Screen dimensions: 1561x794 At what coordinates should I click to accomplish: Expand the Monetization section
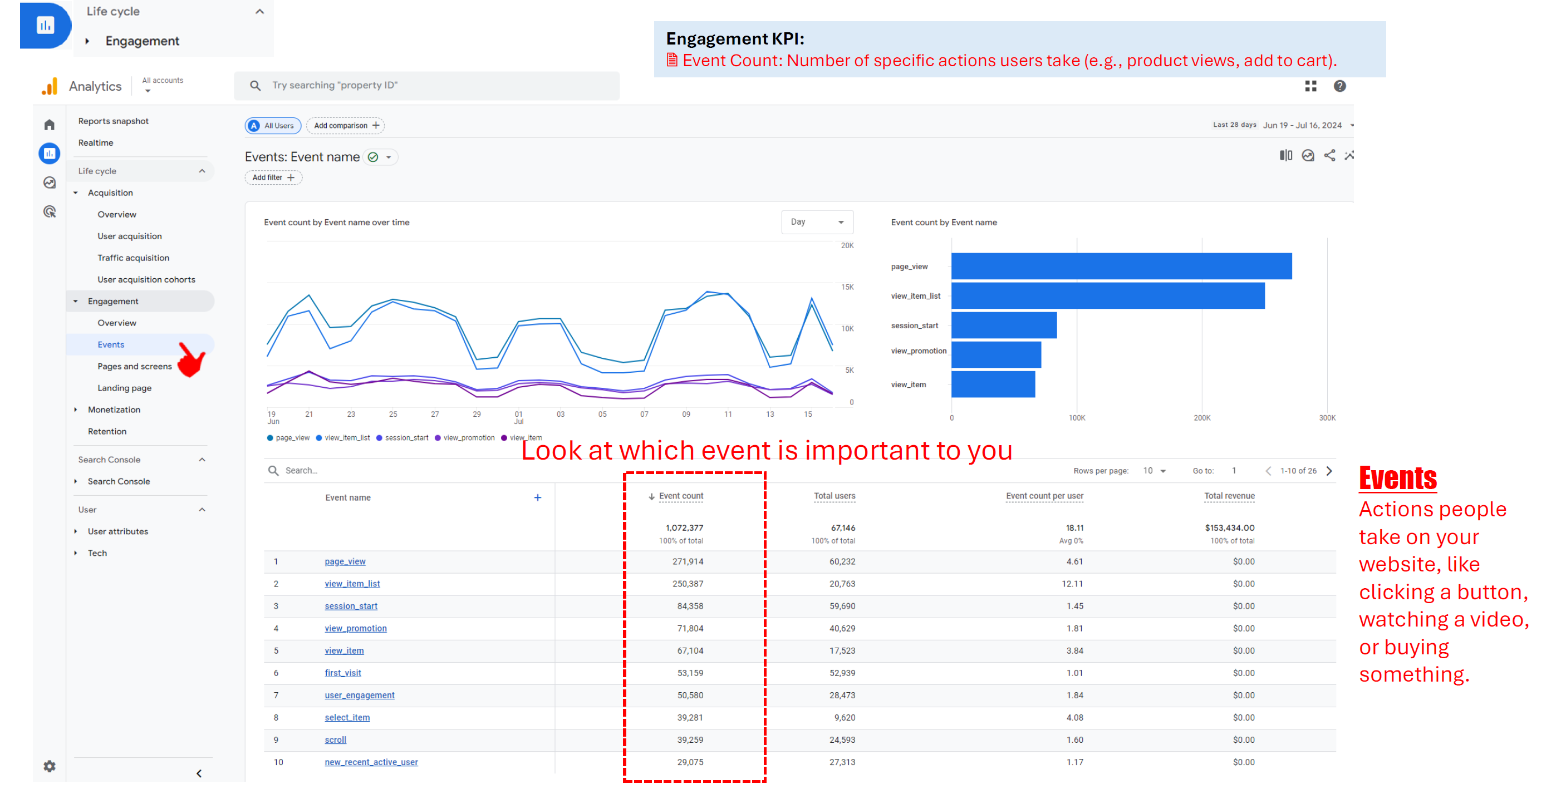click(x=114, y=410)
